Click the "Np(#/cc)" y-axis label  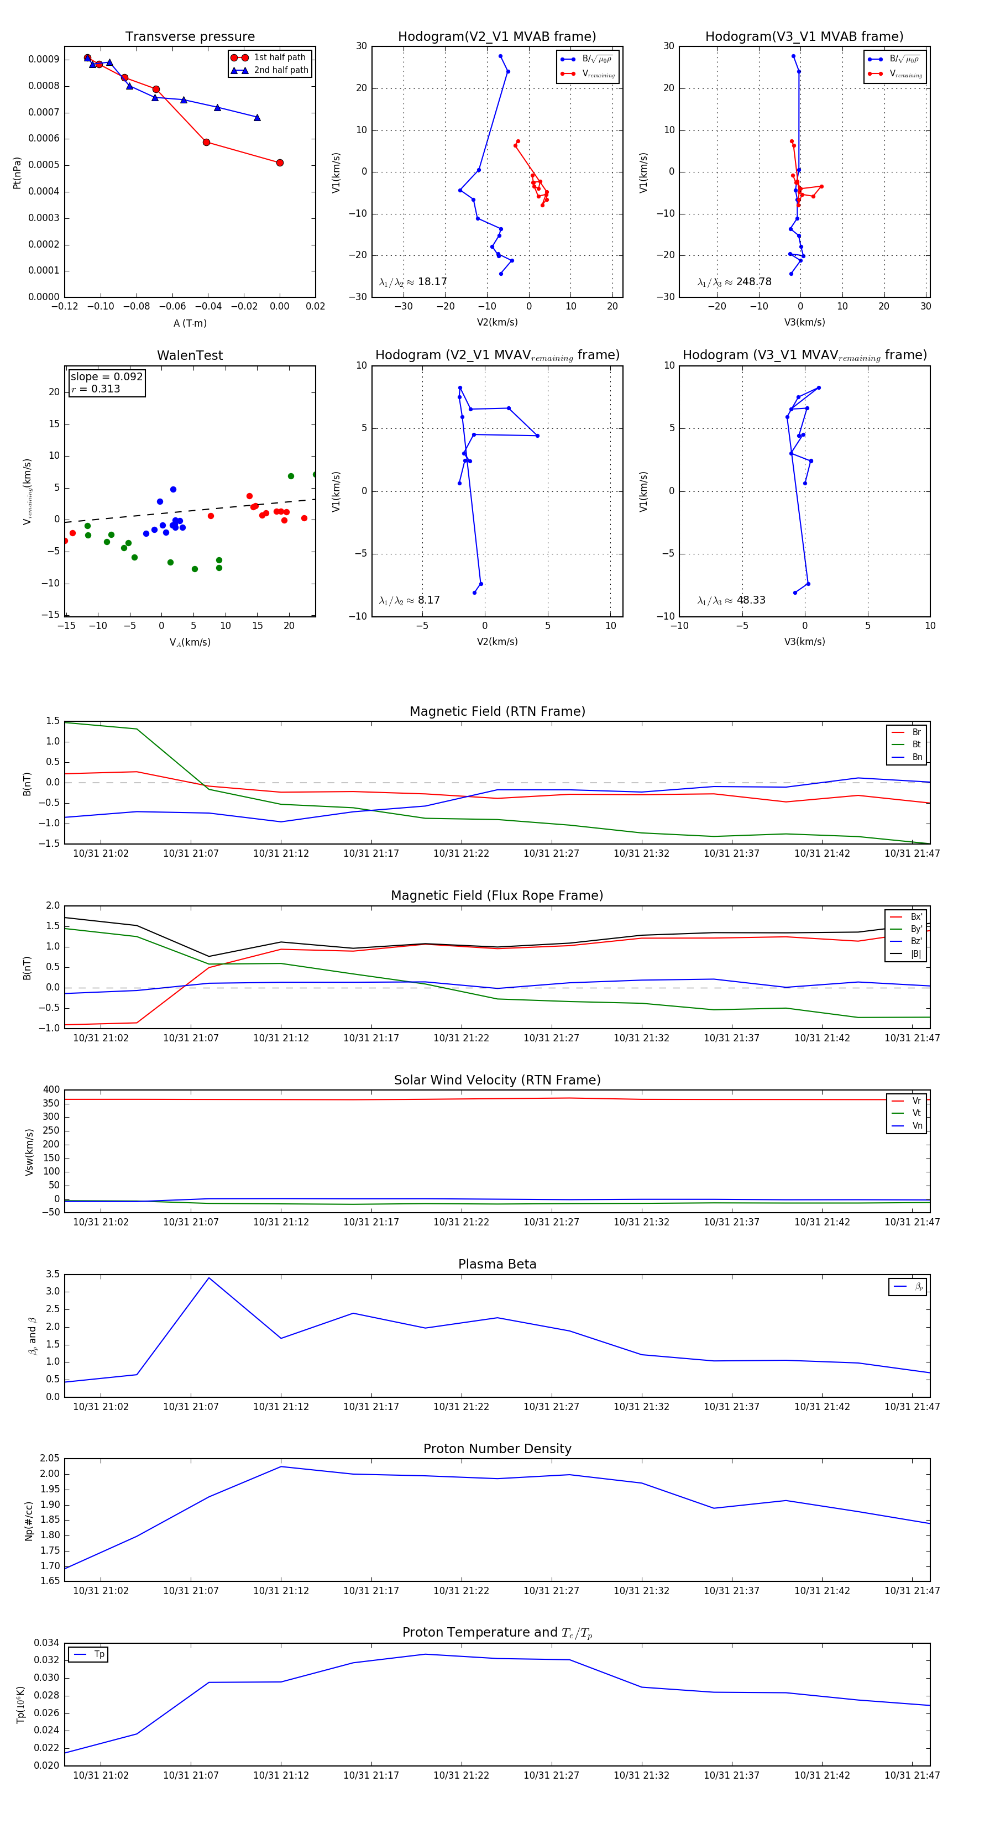tap(29, 1521)
